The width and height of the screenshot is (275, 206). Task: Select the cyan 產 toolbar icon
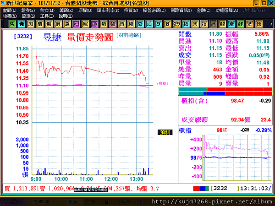(231, 24)
